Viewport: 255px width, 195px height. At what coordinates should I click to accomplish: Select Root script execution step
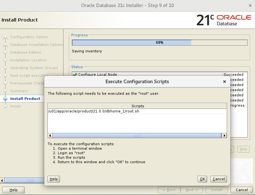[x=29, y=75]
